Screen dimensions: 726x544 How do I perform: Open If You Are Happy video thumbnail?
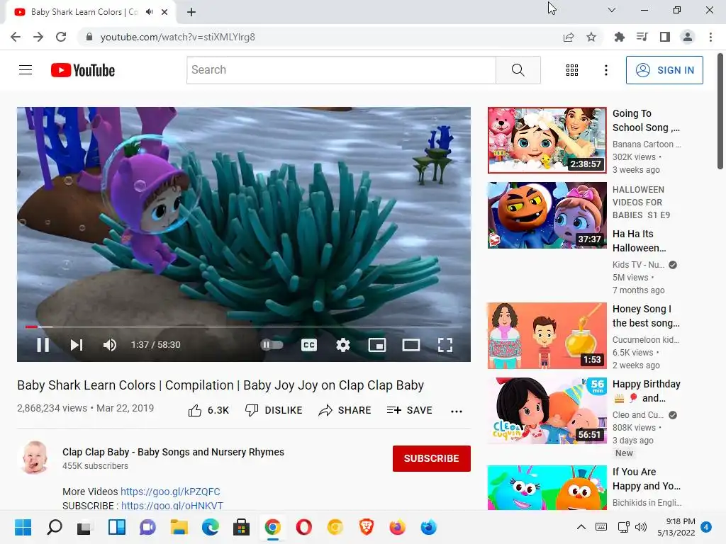(x=547, y=487)
